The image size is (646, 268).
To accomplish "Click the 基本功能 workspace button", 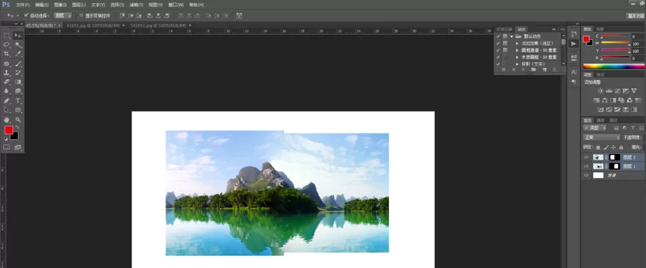I will (636, 15).
